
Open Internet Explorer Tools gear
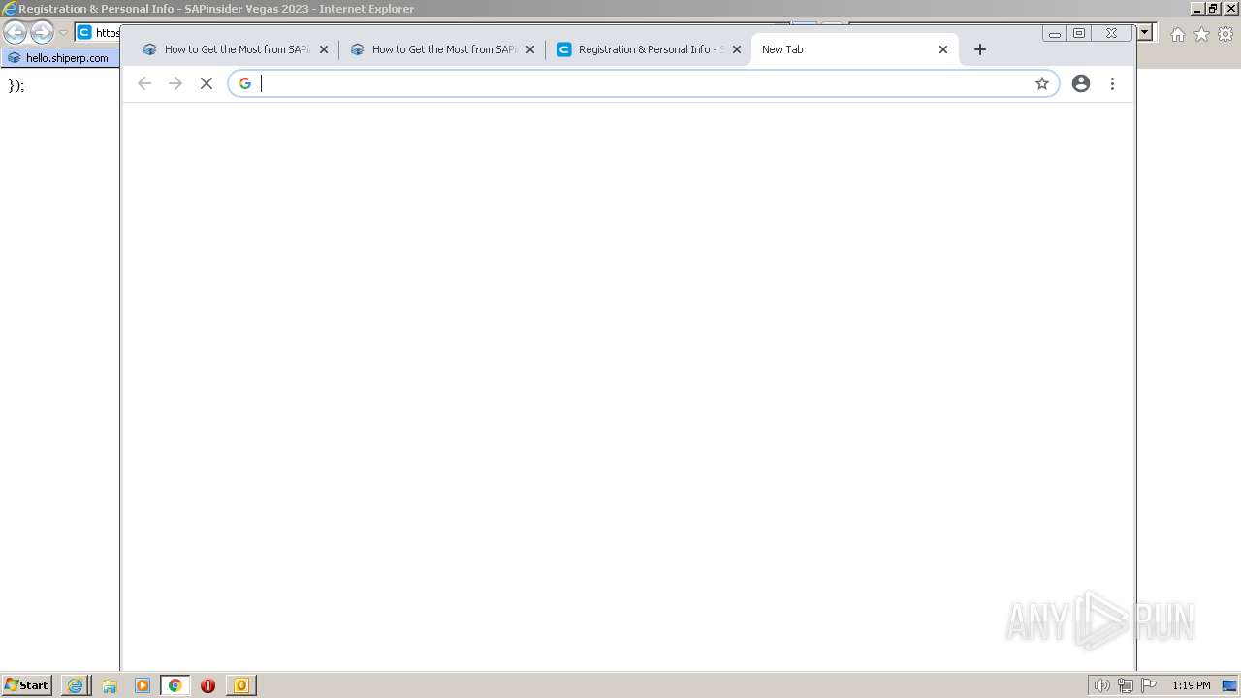[x=1225, y=34]
